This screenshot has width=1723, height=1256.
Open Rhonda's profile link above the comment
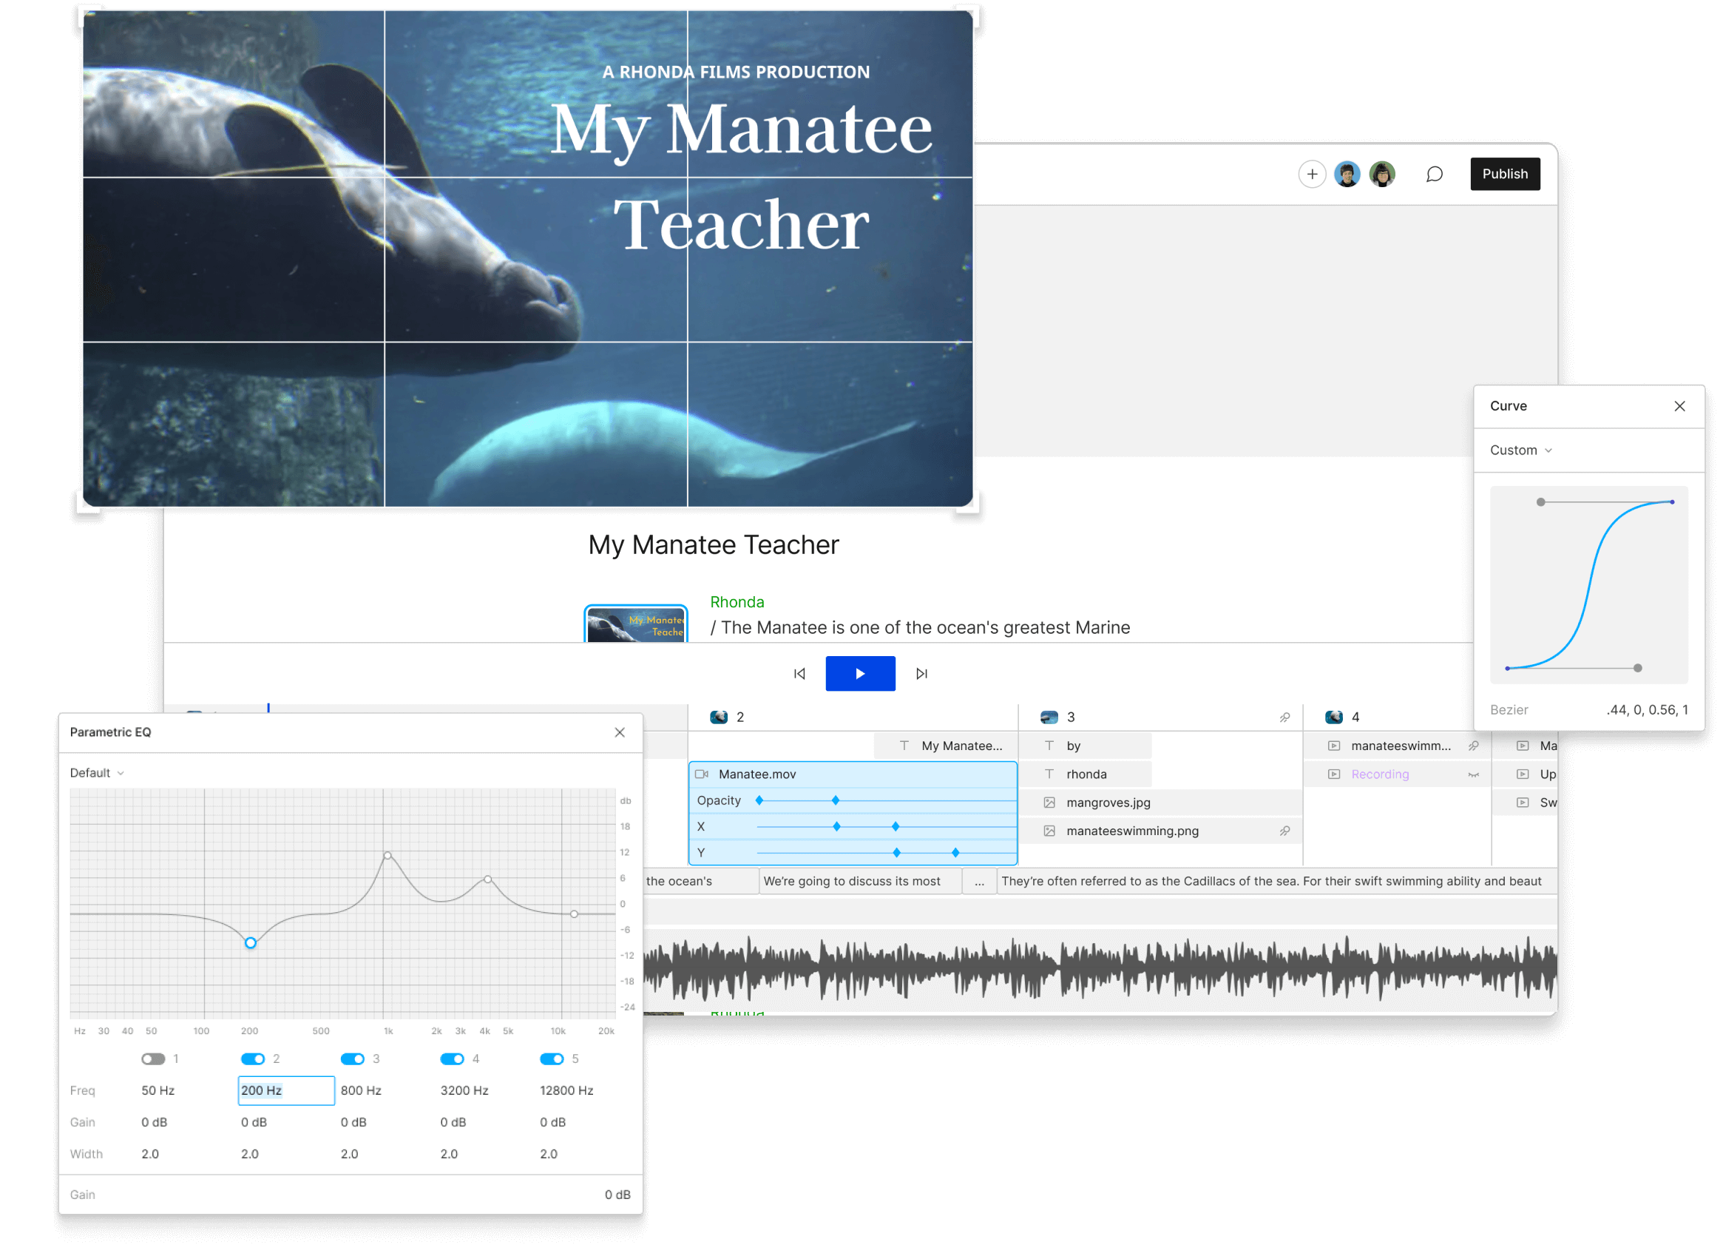pyautogui.click(x=736, y=601)
